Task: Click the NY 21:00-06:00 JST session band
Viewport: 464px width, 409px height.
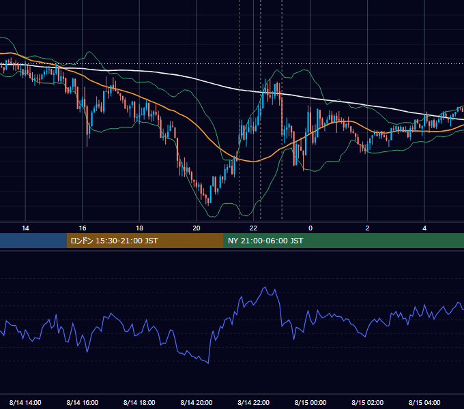Action: click(x=343, y=241)
